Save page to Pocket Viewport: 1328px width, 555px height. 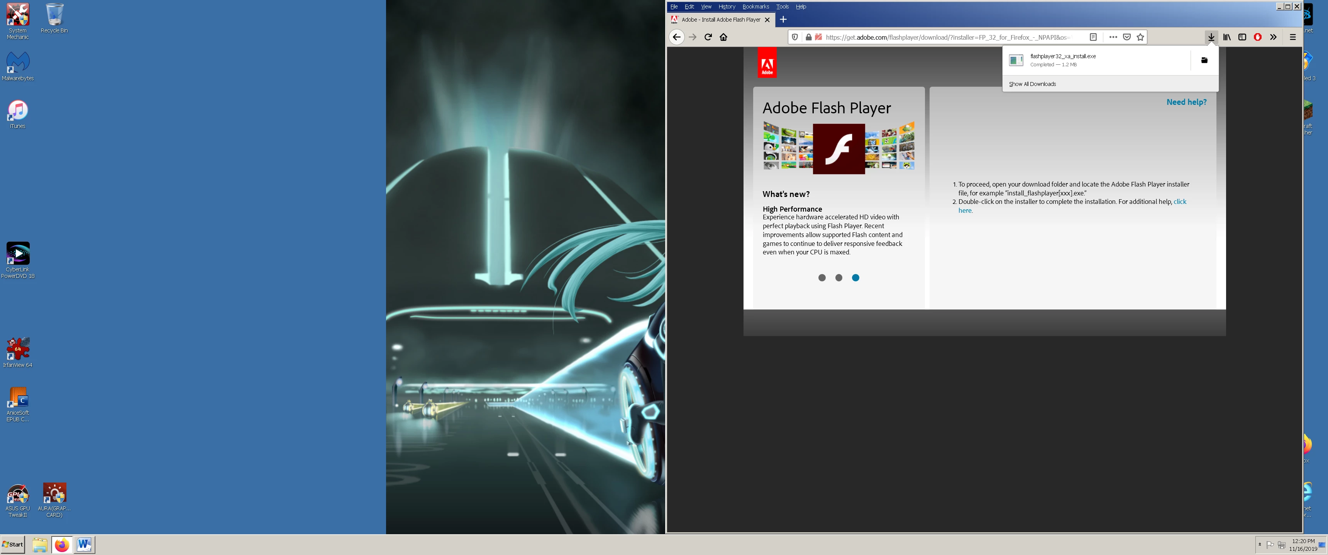[x=1127, y=37]
